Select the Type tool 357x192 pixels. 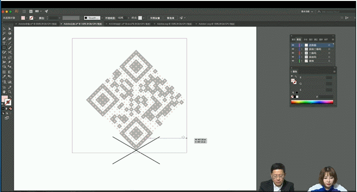point(4,43)
